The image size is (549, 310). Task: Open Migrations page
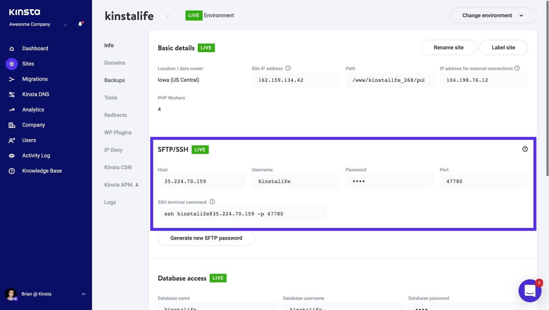pos(35,79)
